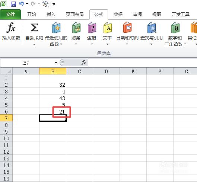This screenshot has width=197, height=182.
Task: Click the Name Box showing B7
Action: tap(26, 63)
